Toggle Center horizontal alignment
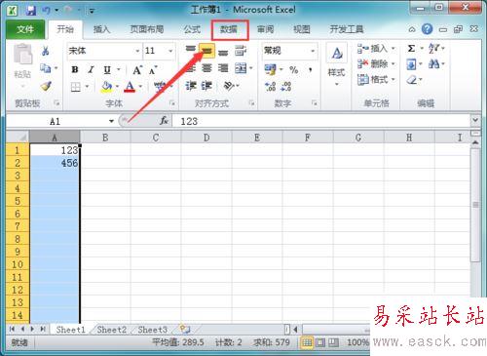Image resolution: width=487 pixels, height=356 pixels. tap(206, 68)
